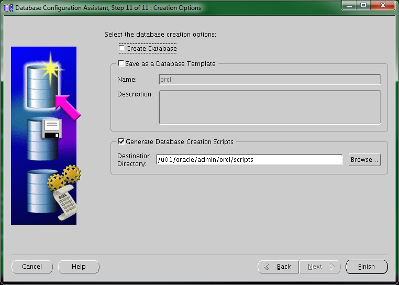Uncheck Generate Database Creation Scripts
Screen dimensions: 399x285
[x=121, y=141]
